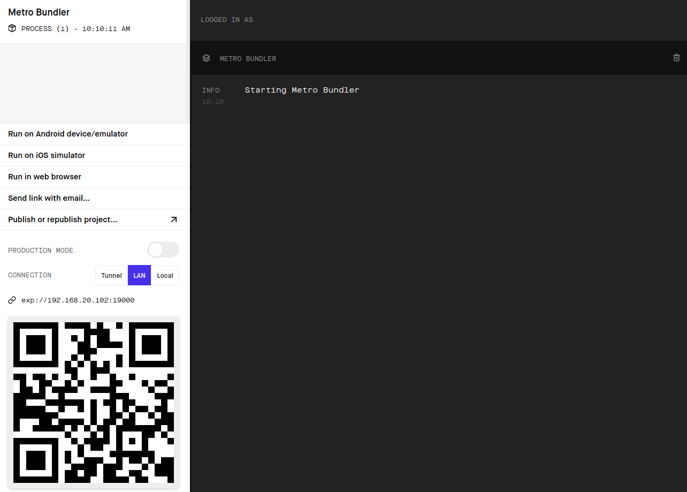
Task: Click the 'Starting Metro Bundler' log message
Action: click(302, 90)
